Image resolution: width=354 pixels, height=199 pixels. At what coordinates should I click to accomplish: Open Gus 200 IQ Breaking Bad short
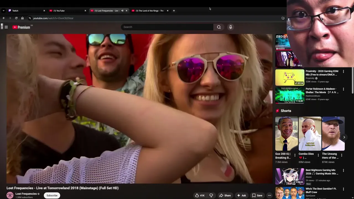[x=287, y=133]
